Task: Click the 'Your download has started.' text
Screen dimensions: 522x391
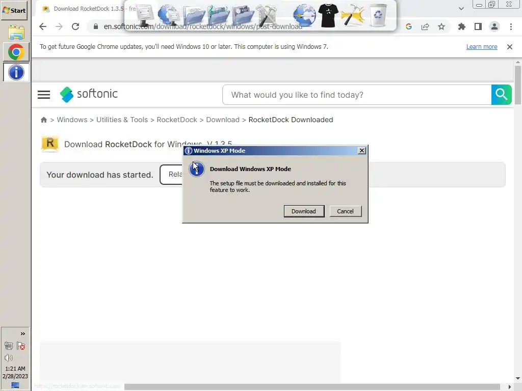Action: click(100, 175)
